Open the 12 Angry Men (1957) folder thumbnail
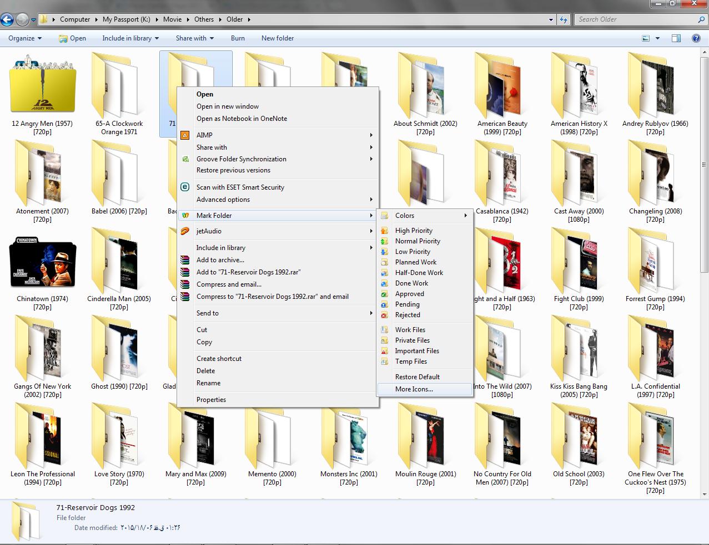Viewport: 709px width, 545px height. coord(42,87)
